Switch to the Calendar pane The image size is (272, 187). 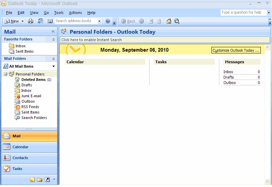(x=29, y=147)
